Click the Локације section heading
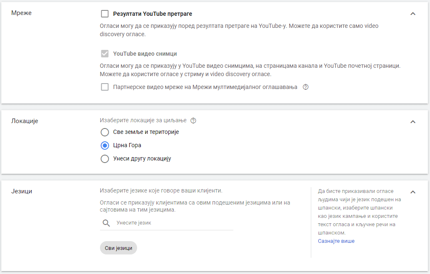This screenshot has height=274, width=430. [x=25, y=121]
